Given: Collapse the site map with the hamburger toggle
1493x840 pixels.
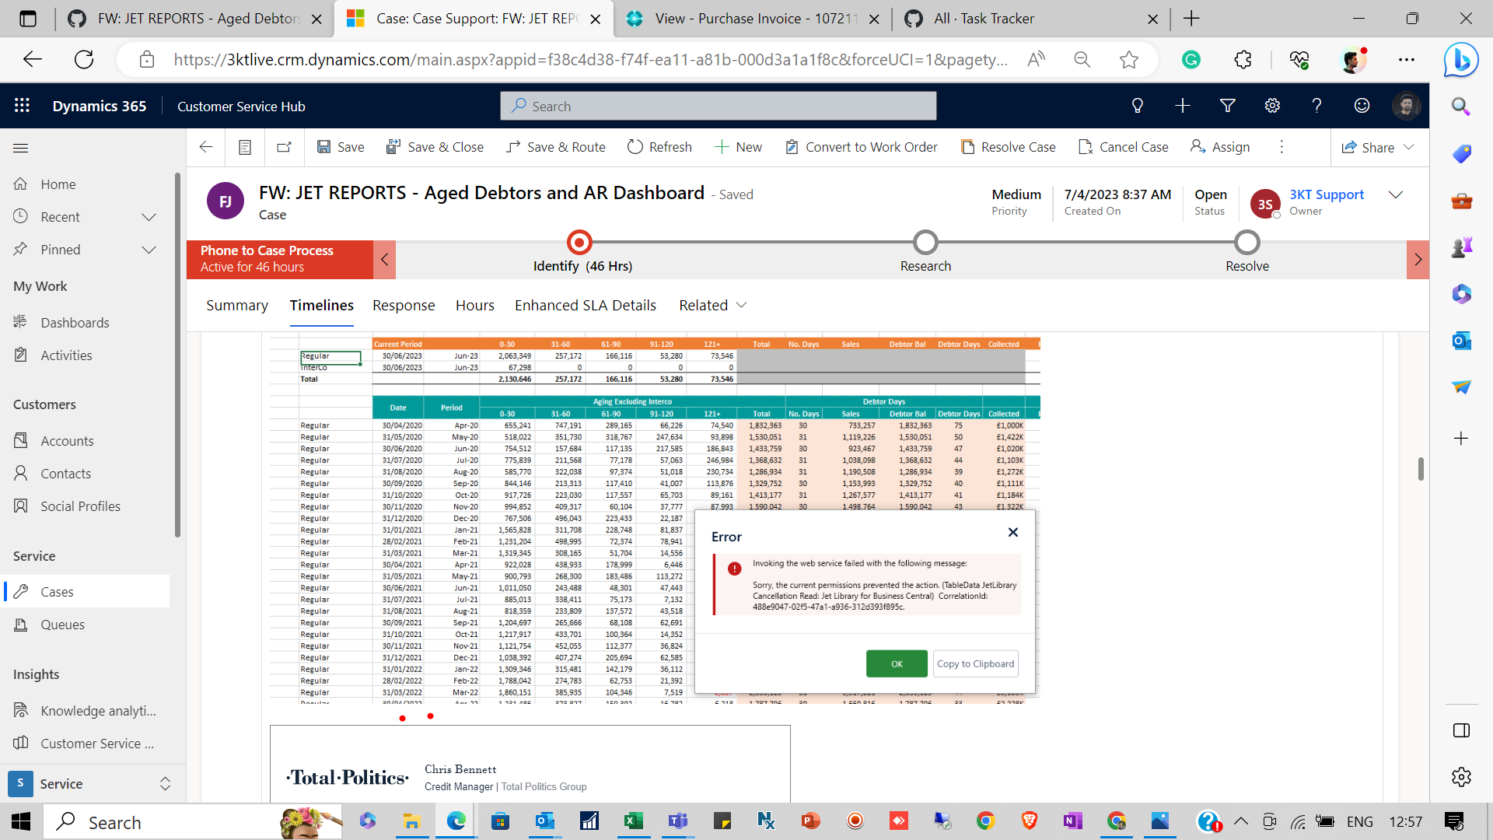Looking at the screenshot, I should pyautogui.click(x=21, y=148).
